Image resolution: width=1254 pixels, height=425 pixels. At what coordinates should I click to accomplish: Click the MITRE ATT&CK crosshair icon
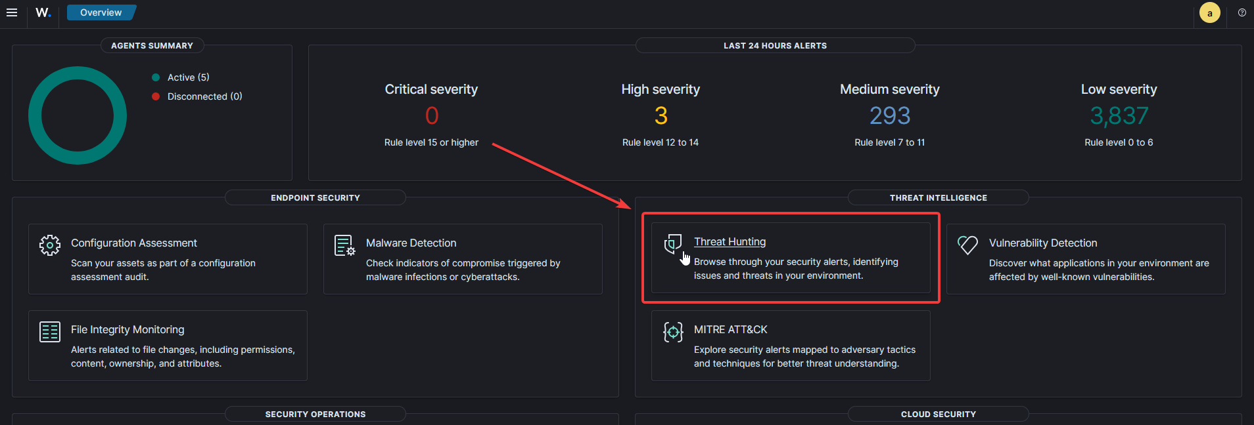tap(672, 332)
